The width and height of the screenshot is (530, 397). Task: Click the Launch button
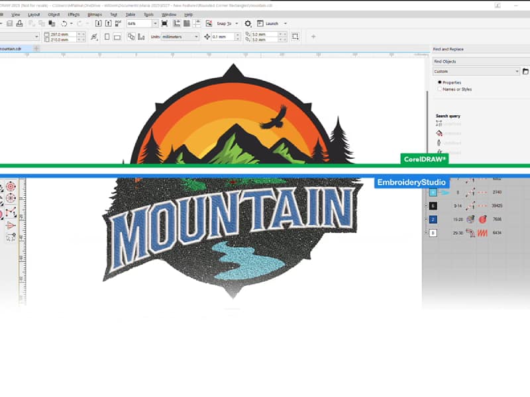(272, 24)
